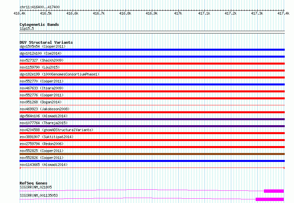
Task: Open variant nsv469923 (Jakobsson2008) label
Action: [45, 109]
